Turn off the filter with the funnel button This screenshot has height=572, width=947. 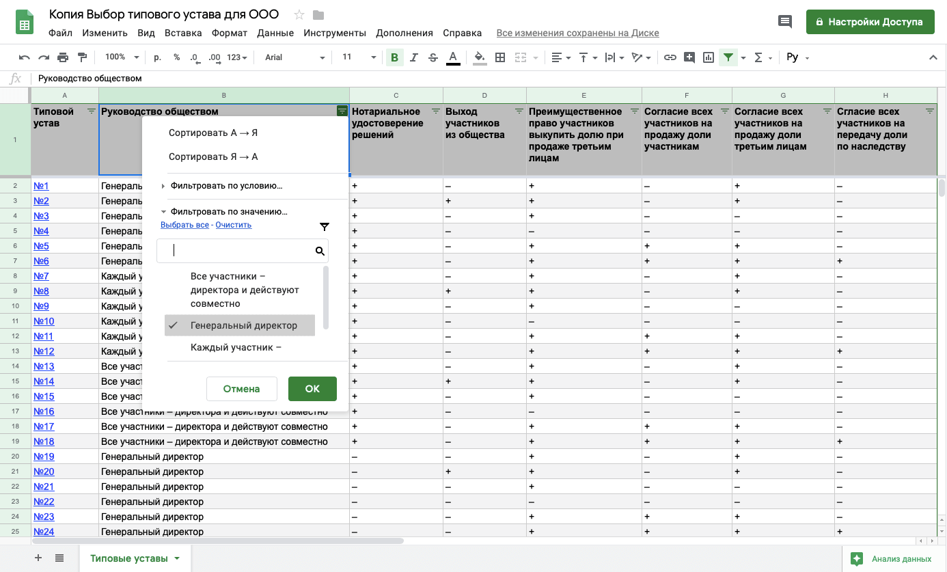[728, 57]
